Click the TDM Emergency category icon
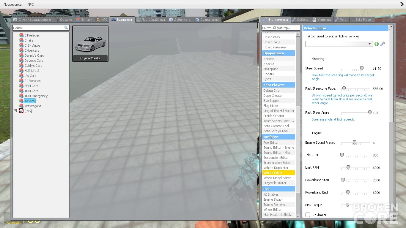 [21, 96]
